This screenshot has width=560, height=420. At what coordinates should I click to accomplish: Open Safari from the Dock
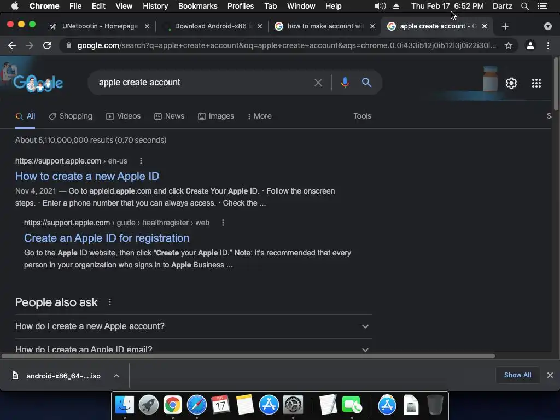click(x=196, y=405)
